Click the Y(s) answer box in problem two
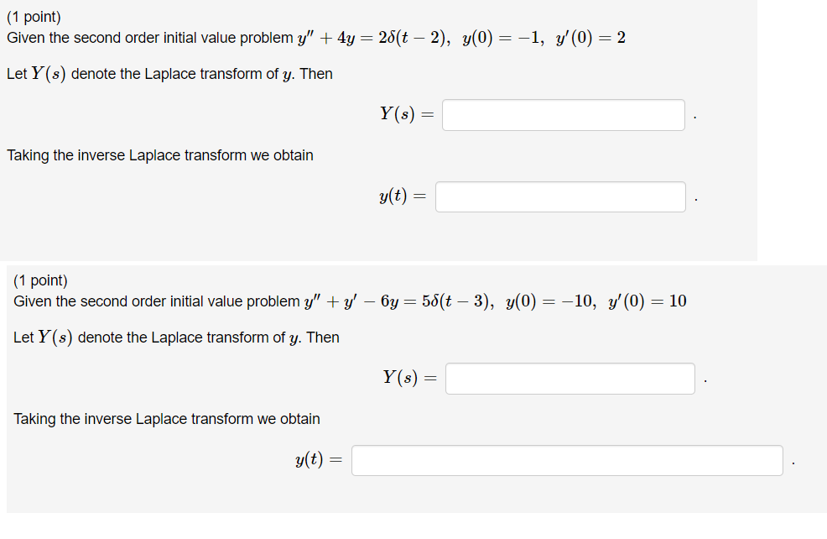This screenshot has width=827, height=539. click(x=570, y=378)
